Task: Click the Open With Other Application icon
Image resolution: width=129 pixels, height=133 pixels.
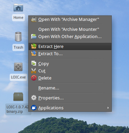Action: 34,37
